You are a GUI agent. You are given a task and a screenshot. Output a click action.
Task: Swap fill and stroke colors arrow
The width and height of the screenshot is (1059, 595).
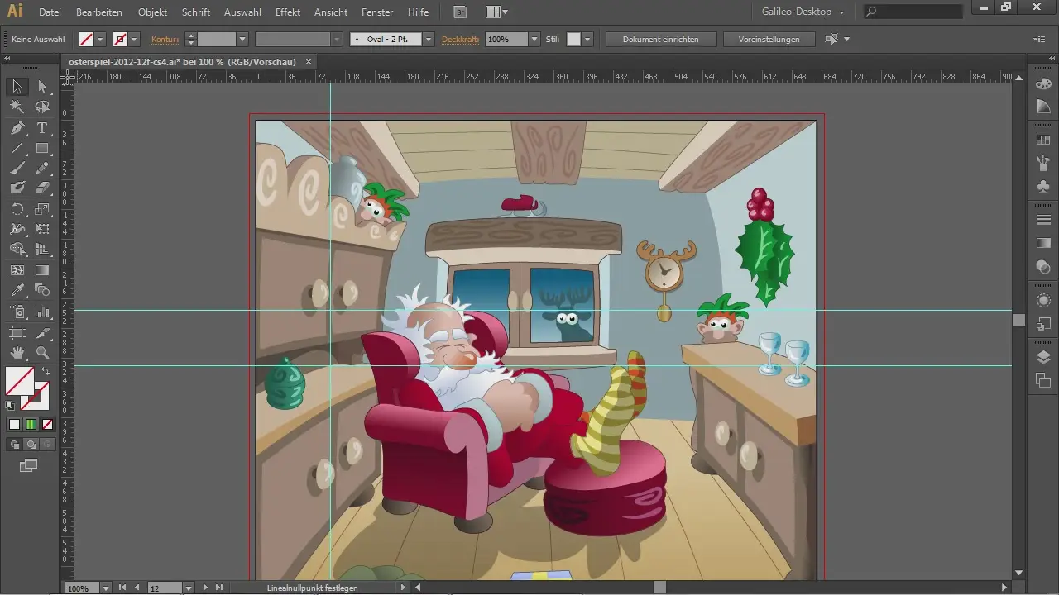[x=46, y=372]
